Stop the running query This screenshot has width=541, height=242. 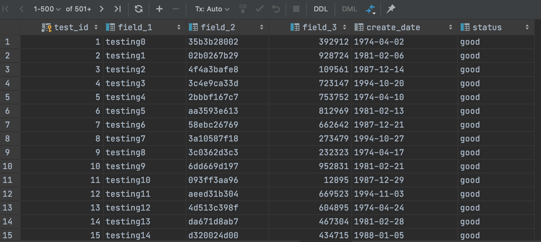pos(296,9)
